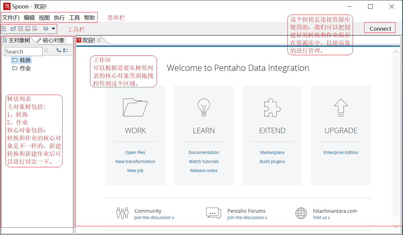Viewport: 403px width, 235px height.
Task: Click the Connect button
Action: click(380, 29)
